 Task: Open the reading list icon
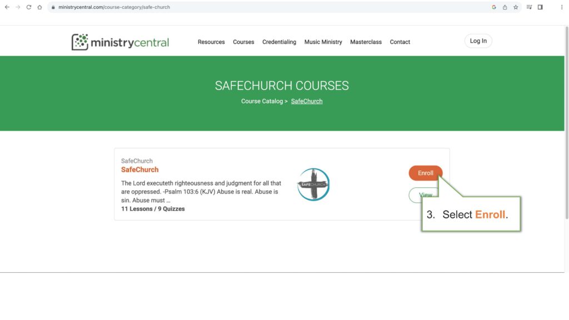tap(529, 7)
